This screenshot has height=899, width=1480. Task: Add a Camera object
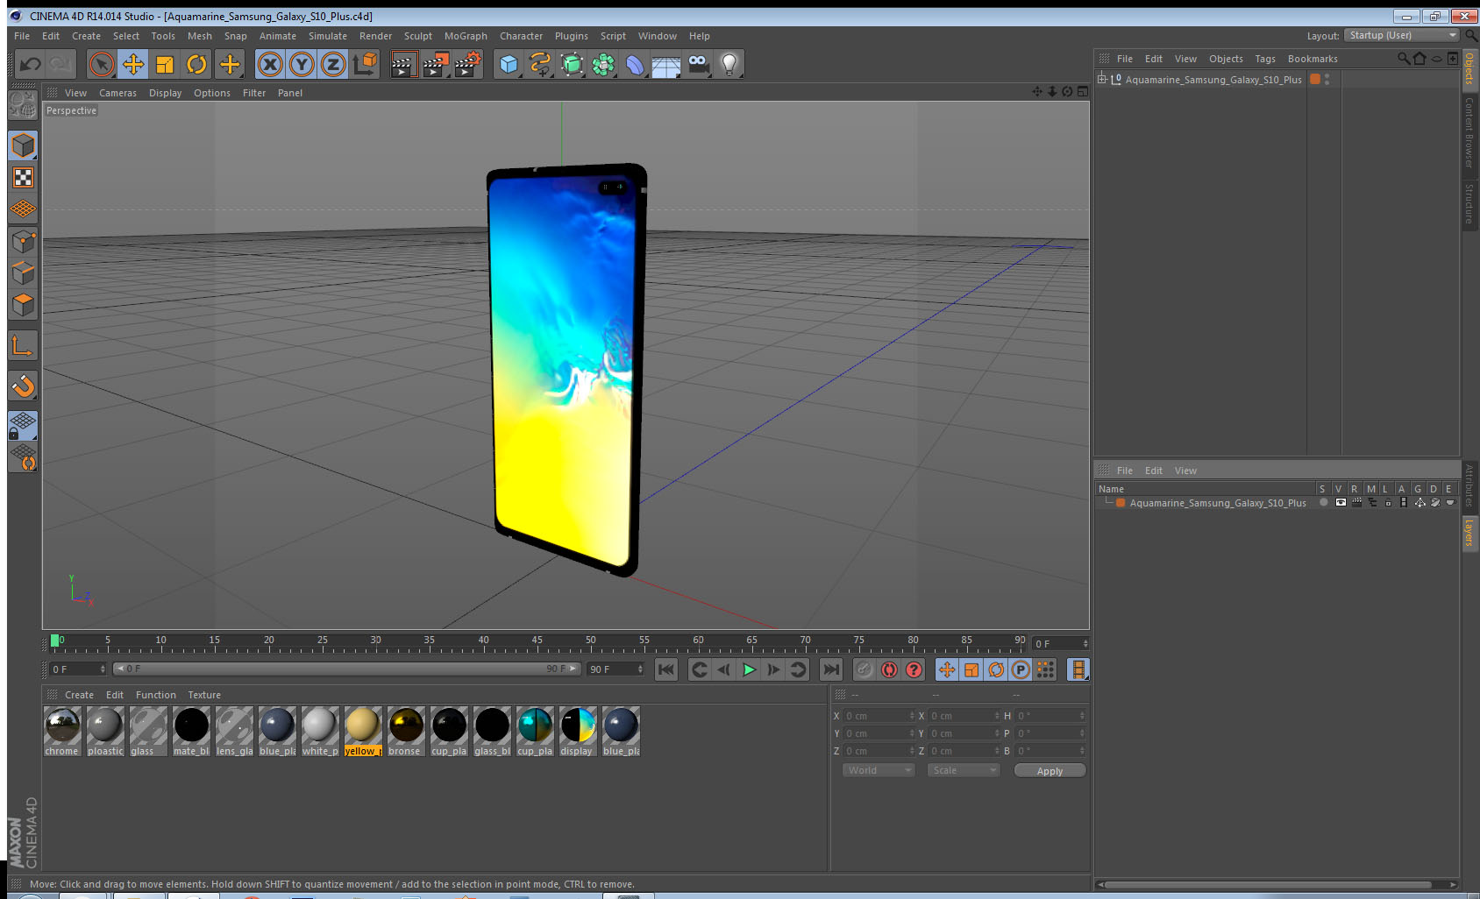(698, 64)
